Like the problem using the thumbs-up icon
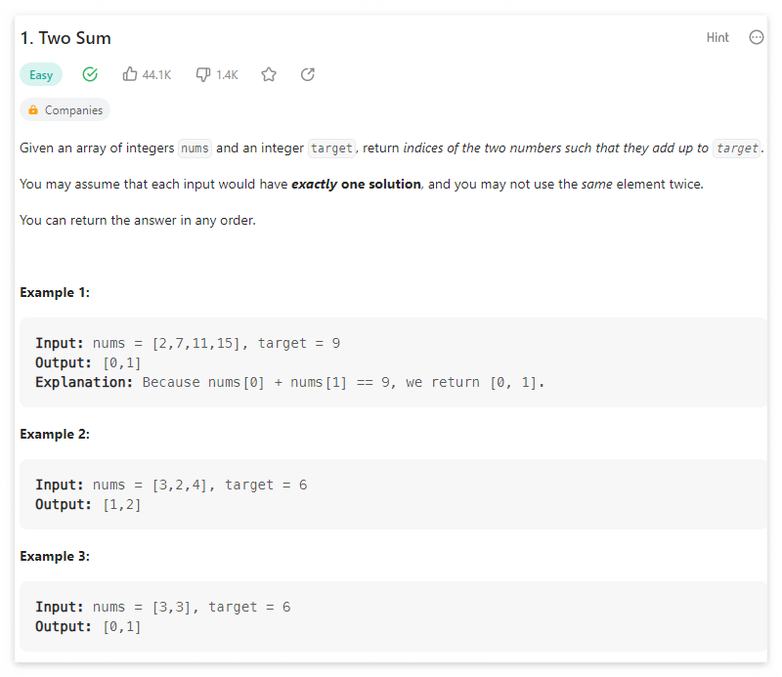The width and height of the screenshot is (782, 677). coord(130,73)
